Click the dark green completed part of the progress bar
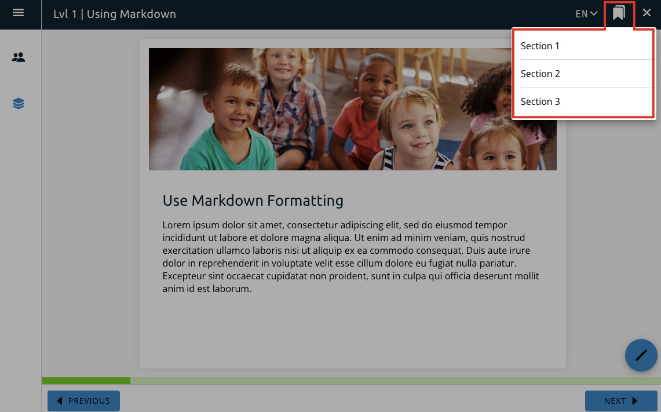The width and height of the screenshot is (661, 412). 86,381
